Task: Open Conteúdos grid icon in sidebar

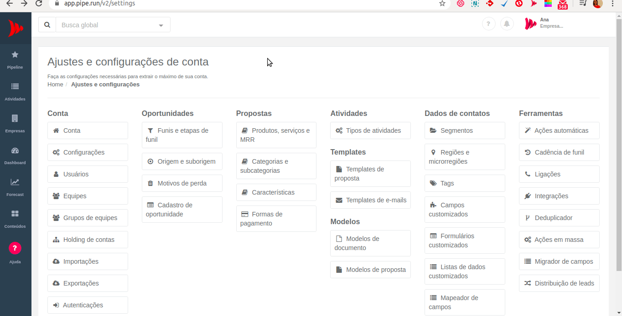Action: coord(15,214)
